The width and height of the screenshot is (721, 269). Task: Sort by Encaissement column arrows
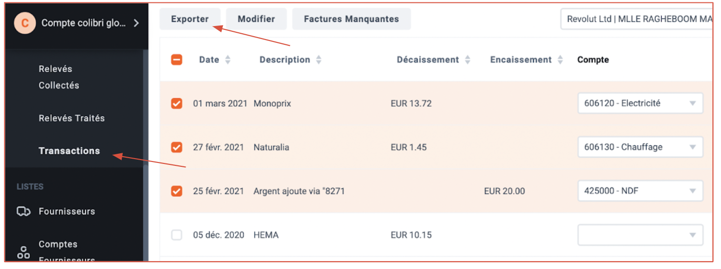click(560, 60)
